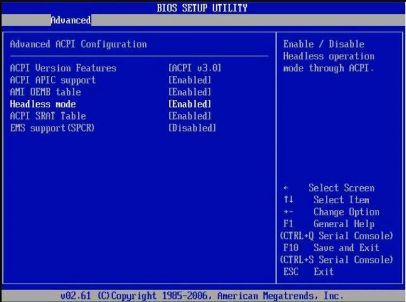Change ACPI SRAT Table [Enabled] value
Image resolution: width=406 pixels, height=302 pixels.
tap(190, 116)
